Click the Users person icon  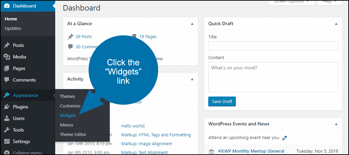pyautogui.click(x=7, y=118)
